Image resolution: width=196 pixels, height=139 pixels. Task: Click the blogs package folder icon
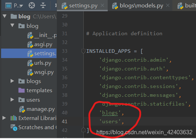22,81
